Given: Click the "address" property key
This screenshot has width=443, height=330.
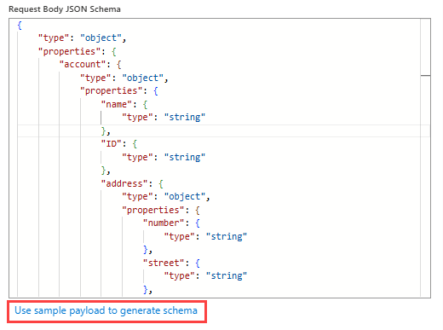Looking at the screenshot, I should (x=124, y=183).
